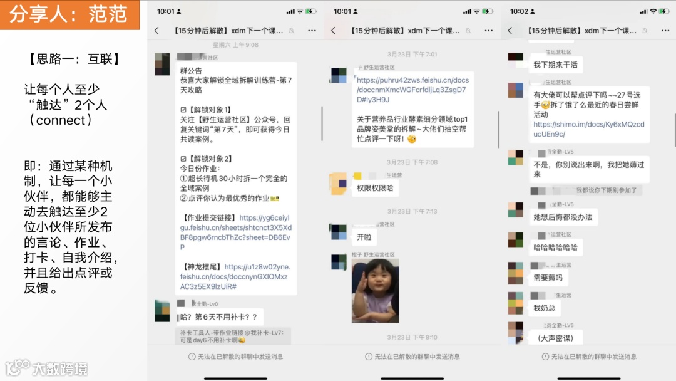Viewport: 676px width, 381px height.
Task: Click the 解锁对象1 checkbox mark
Action: tap(183, 110)
